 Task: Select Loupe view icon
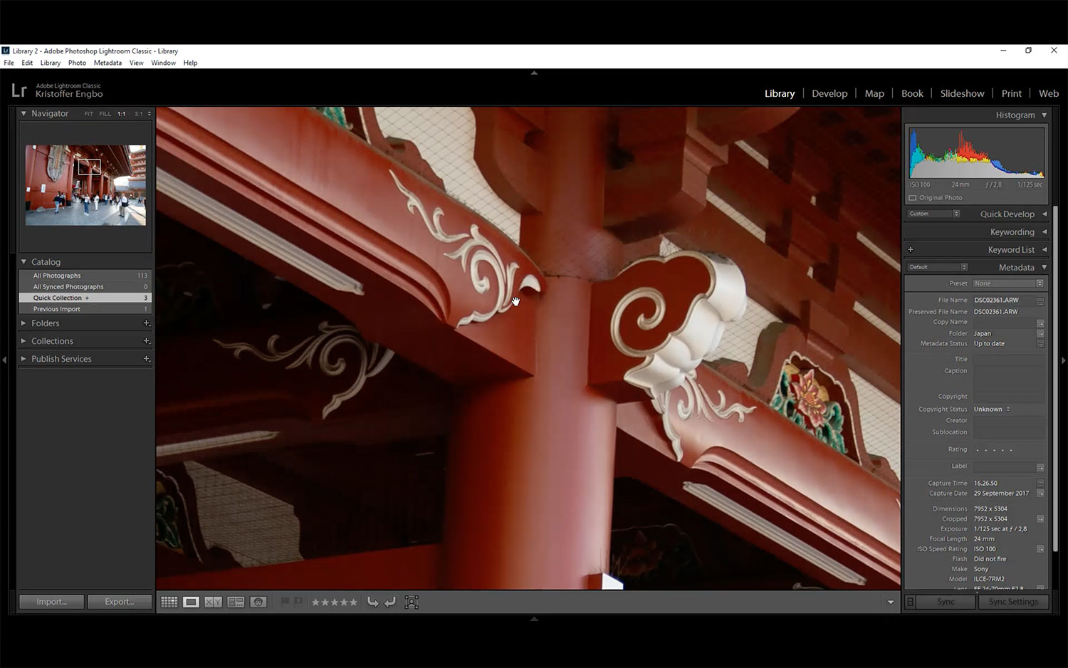[x=191, y=602]
